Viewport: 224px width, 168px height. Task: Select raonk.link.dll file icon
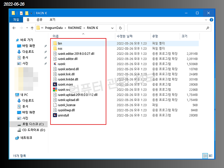[x=55, y=74]
